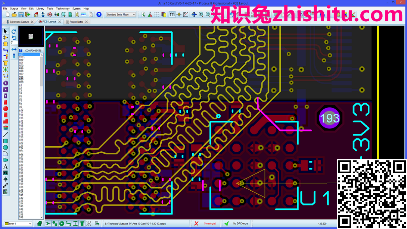Toggle metric units 'm' button
407x229 pixels.
click(172, 15)
